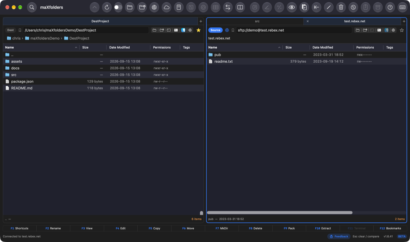Screen dimensions: 410x242
Task: Switch to the src tab in right pane
Action: point(257,21)
